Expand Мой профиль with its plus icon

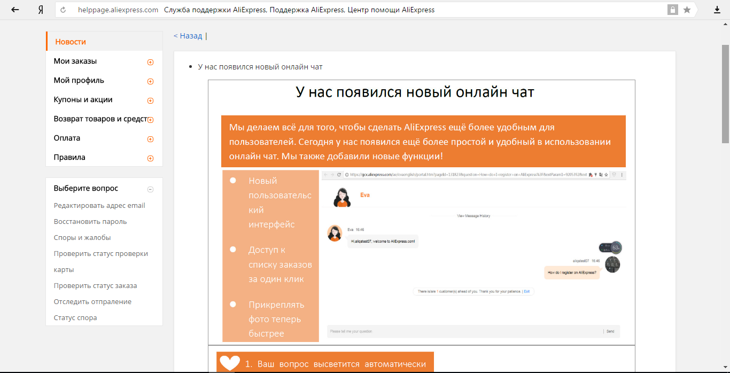(x=150, y=81)
